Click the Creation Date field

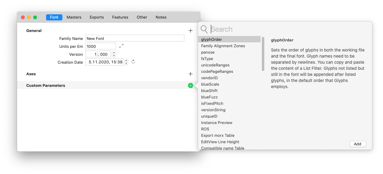(104, 62)
